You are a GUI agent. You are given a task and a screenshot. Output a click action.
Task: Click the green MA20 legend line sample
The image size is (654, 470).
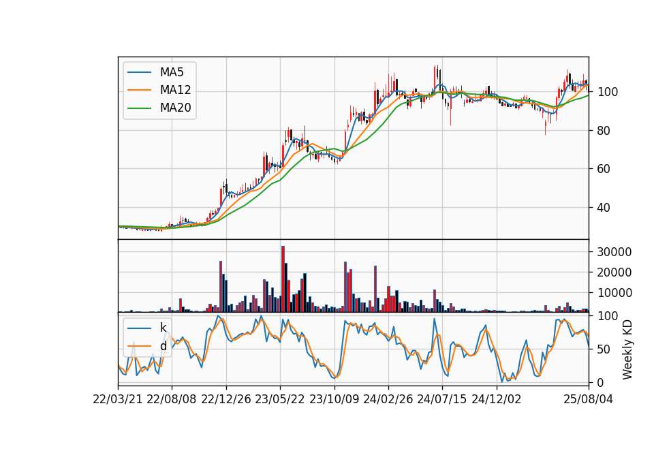[x=139, y=108]
